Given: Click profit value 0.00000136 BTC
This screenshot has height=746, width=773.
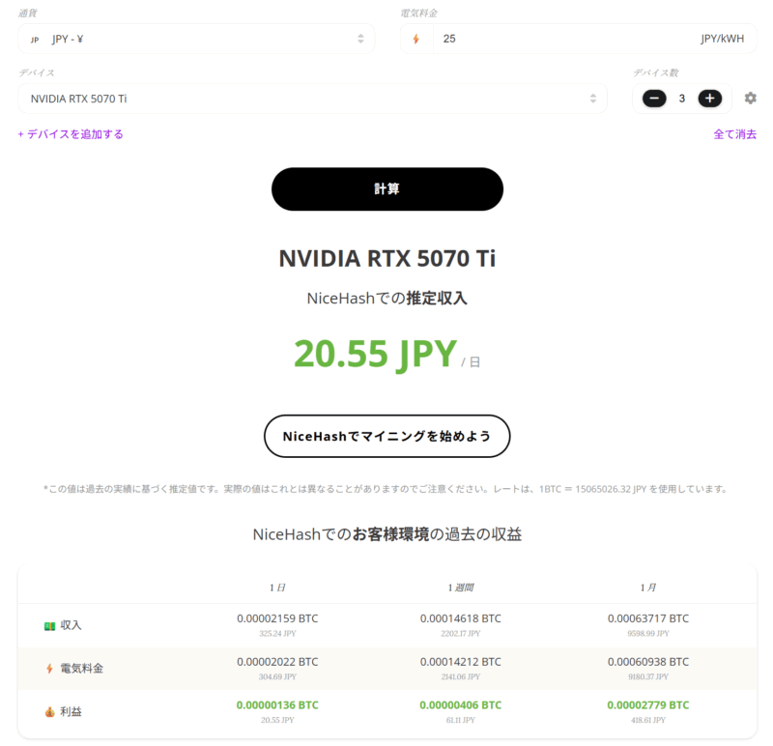Looking at the screenshot, I should [277, 705].
